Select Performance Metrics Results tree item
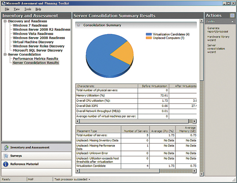Viewport: 237px width, 183px height. 36,58
